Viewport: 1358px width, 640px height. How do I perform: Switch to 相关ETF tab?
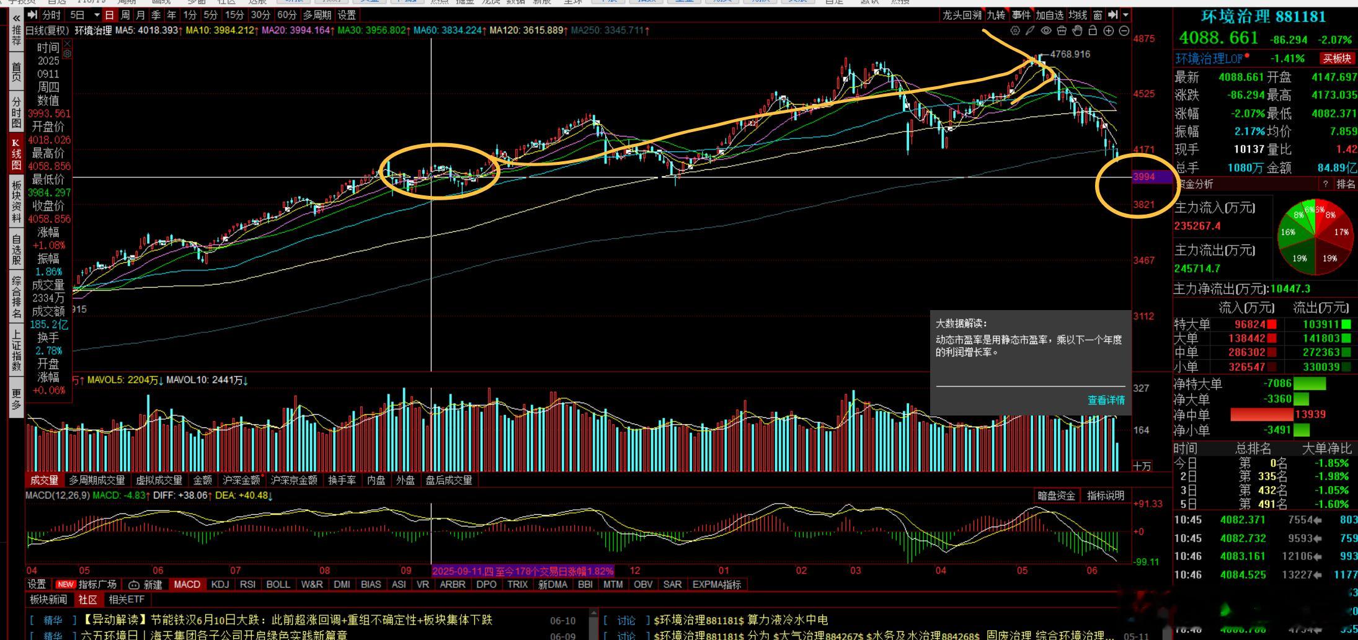(126, 600)
